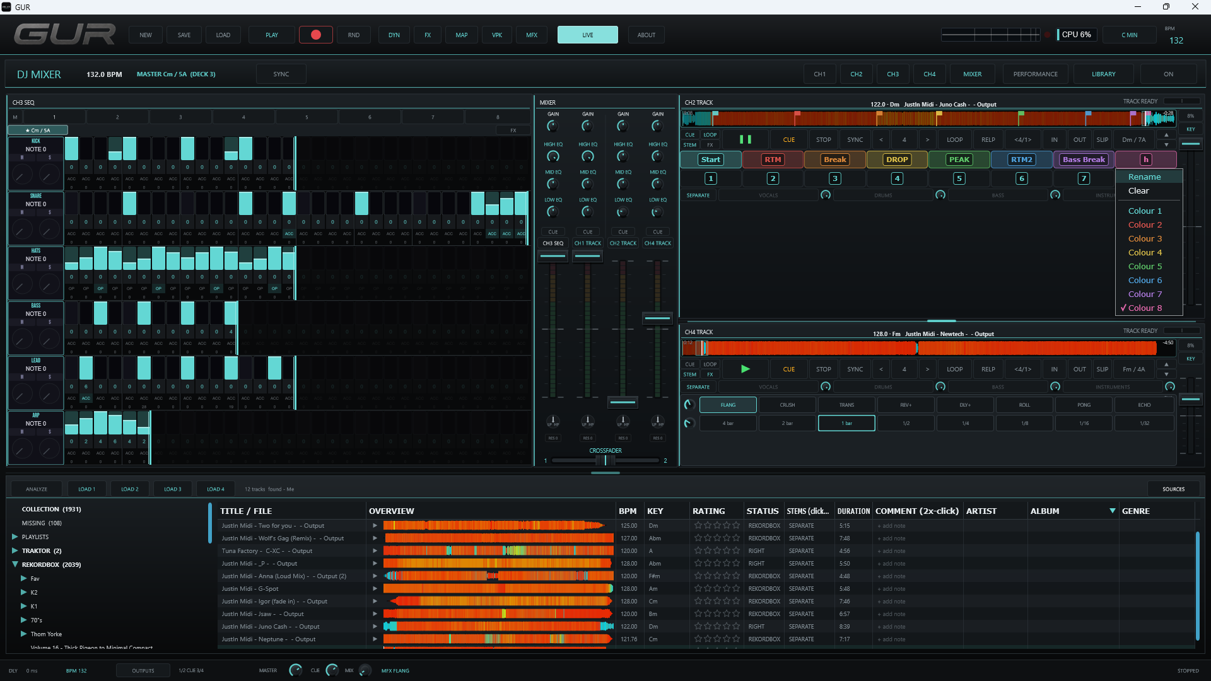Click the CUE volume knob in status bar
This screenshot has width=1211, height=681.
pos(332,670)
